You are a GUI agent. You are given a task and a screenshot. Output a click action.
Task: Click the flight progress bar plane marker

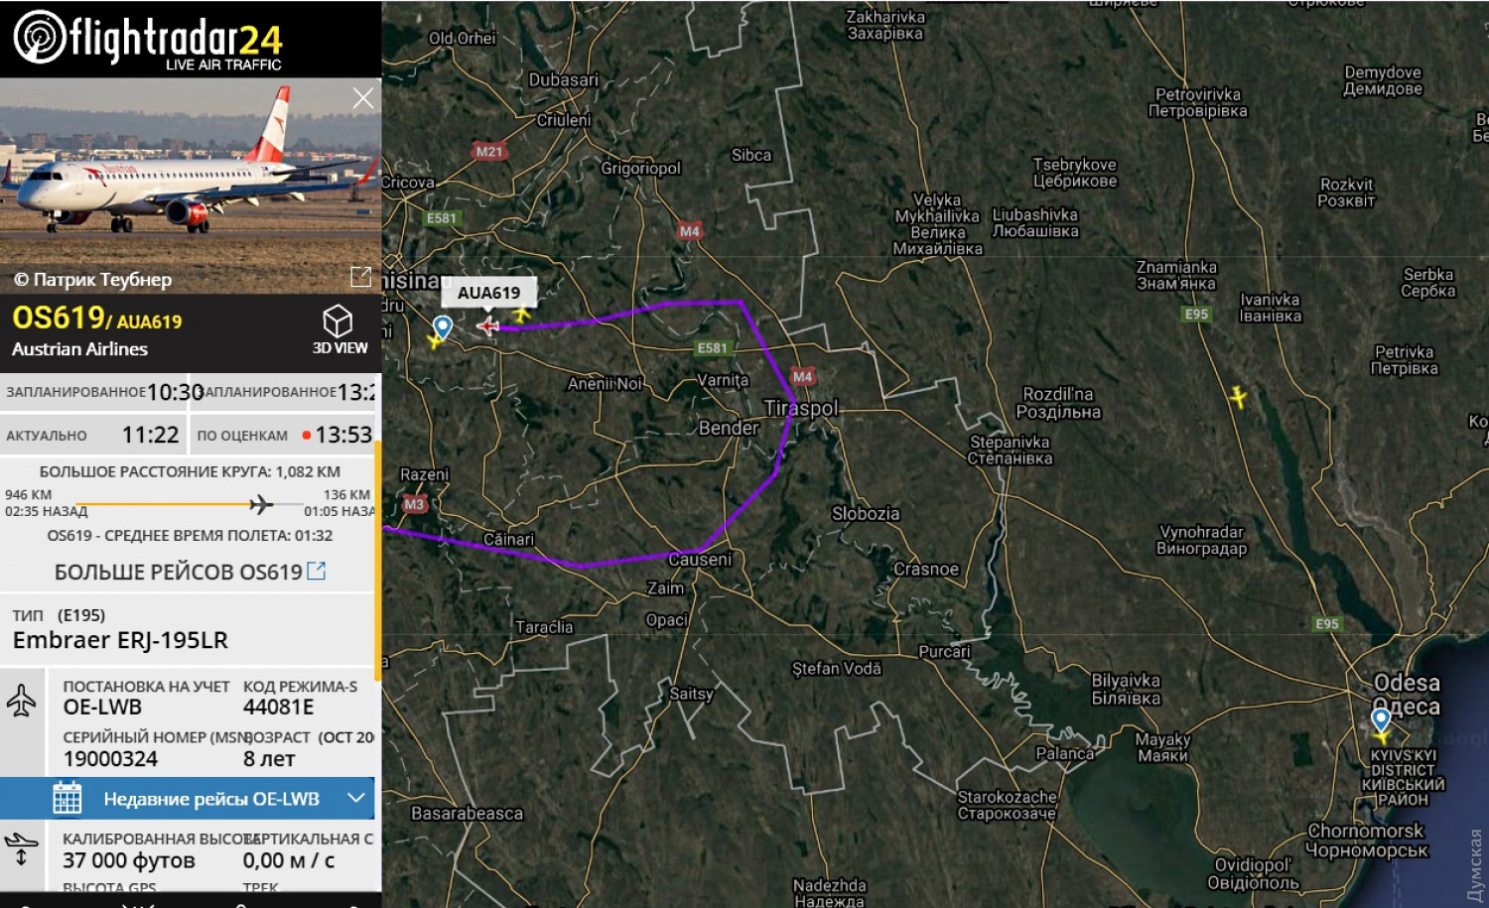pyautogui.click(x=261, y=504)
